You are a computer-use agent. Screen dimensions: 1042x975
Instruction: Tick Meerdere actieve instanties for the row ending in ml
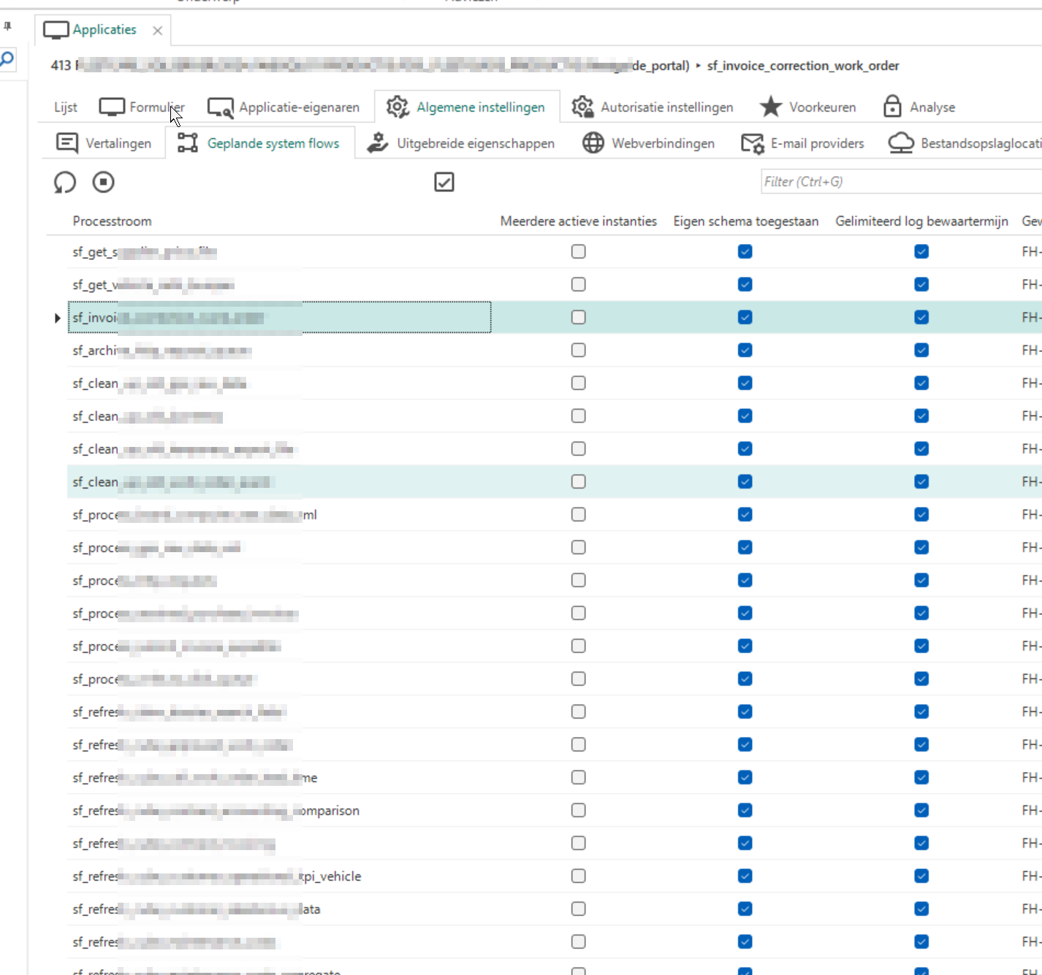click(x=579, y=515)
